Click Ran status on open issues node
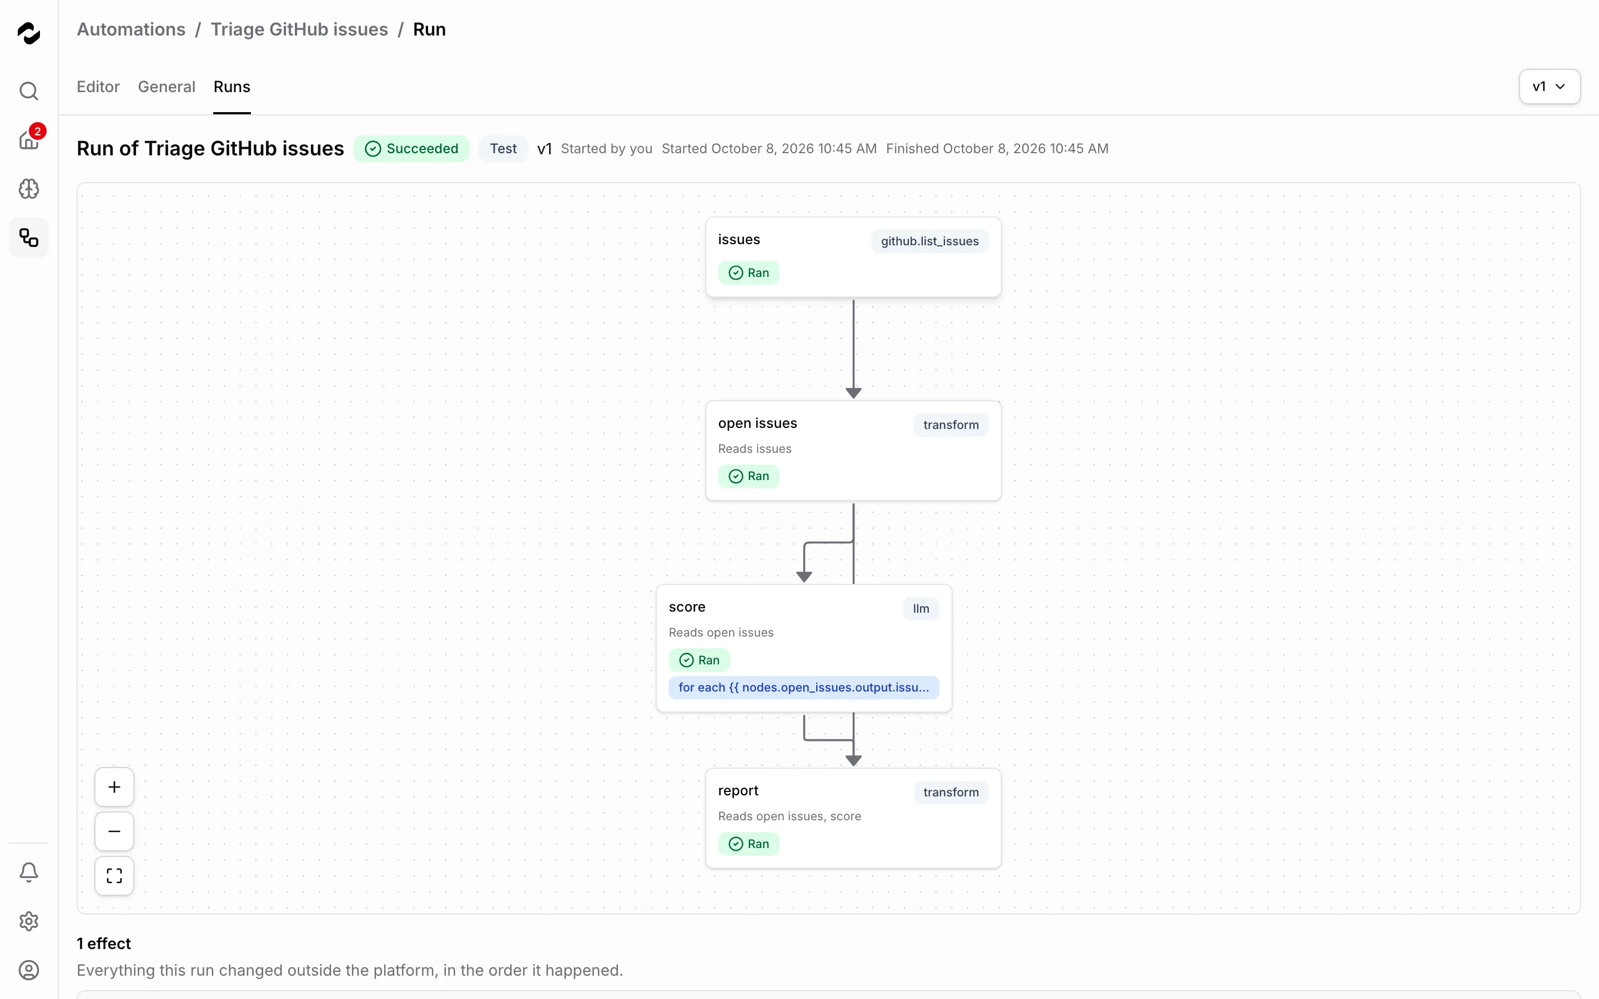The image size is (1599, 999). [x=748, y=476]
